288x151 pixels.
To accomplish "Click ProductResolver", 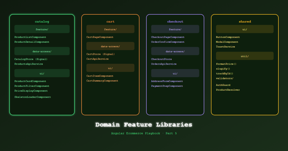I will [x=228, y=90].
